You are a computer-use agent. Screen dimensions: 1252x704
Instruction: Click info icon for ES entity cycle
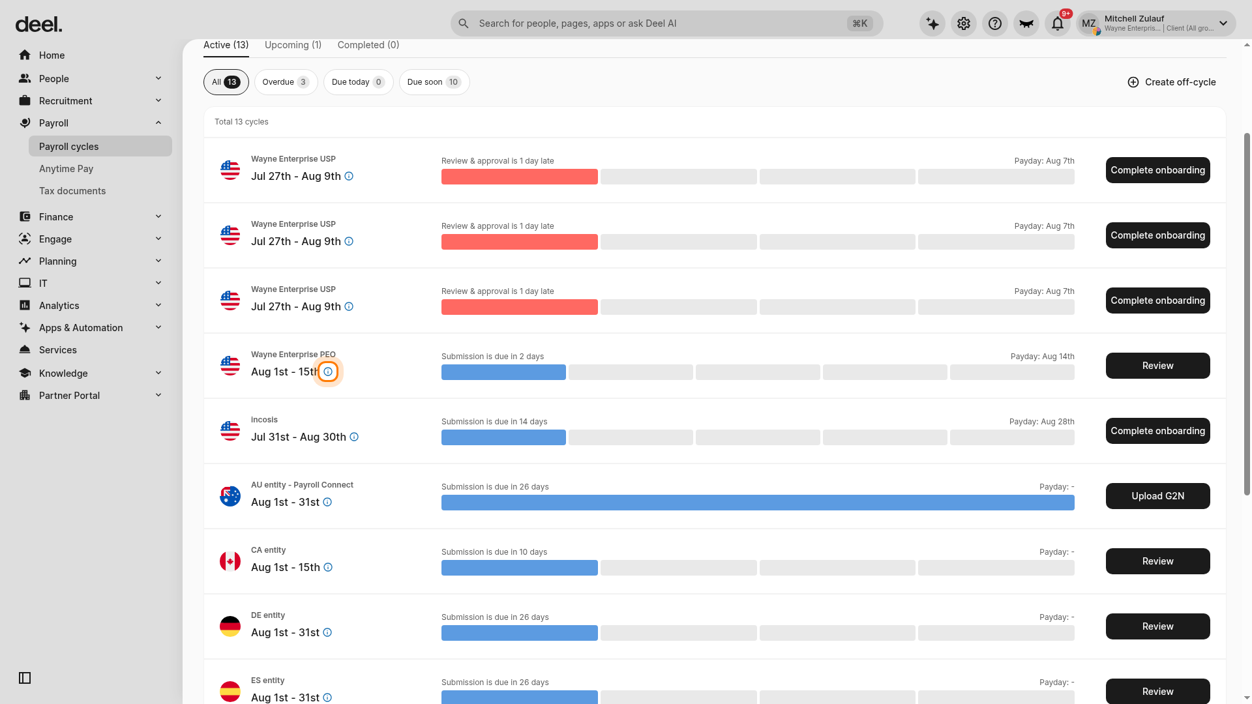[327, 698]
